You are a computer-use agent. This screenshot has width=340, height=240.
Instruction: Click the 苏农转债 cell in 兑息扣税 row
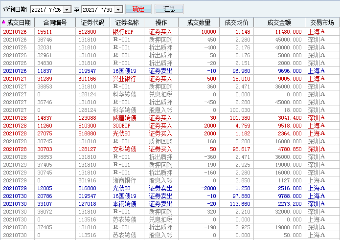click(x=124, y=219)
